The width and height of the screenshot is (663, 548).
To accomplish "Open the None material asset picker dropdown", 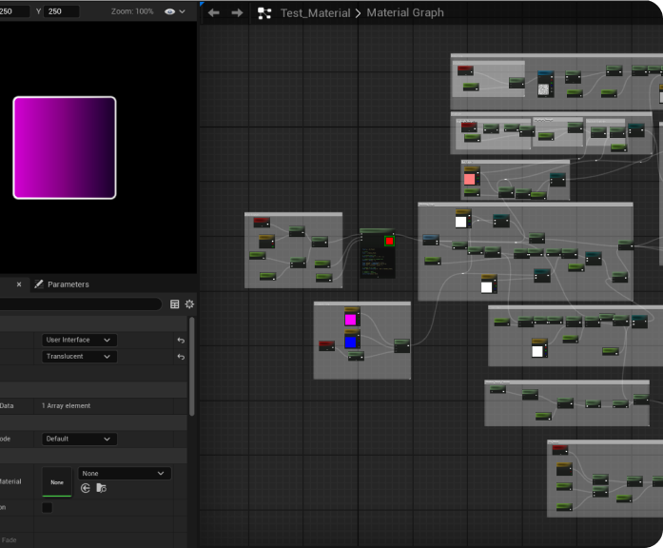I will (124, 473).
